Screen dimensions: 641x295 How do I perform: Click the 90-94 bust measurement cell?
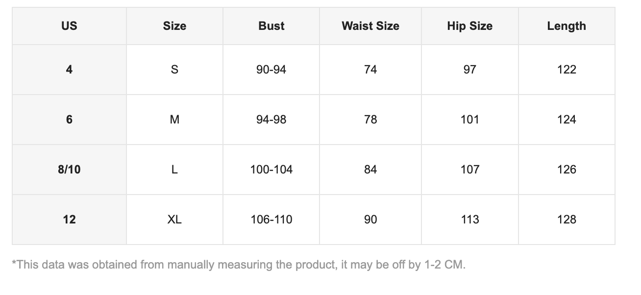point(271,70)
